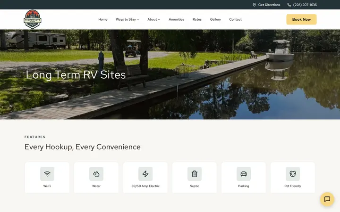This screenshot has width=340, height=212.
Task: Click the Water card label
Action: 96,186
